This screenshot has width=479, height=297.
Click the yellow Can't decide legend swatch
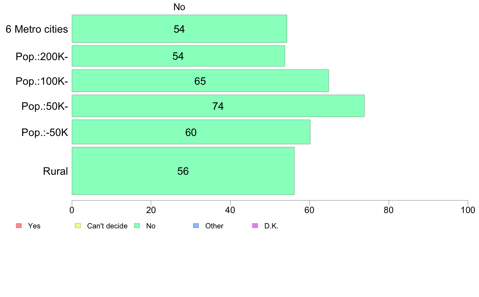tap(78, 226)
